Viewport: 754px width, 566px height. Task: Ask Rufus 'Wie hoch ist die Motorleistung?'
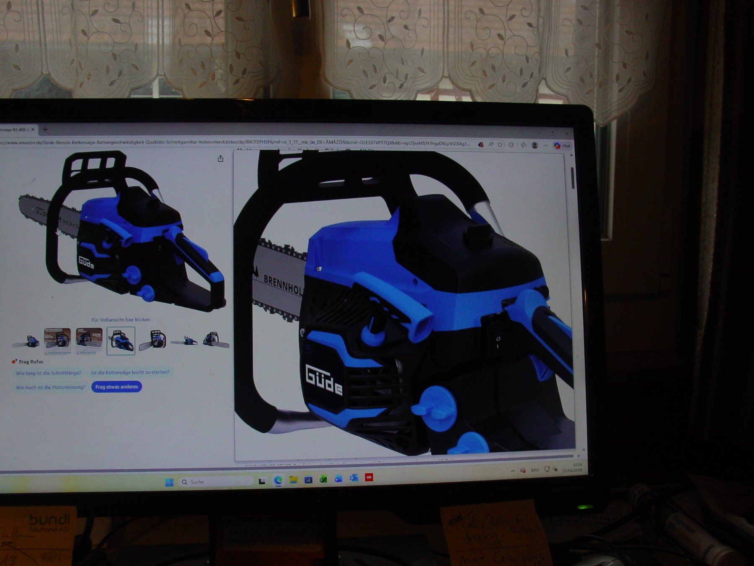point(50,387)
